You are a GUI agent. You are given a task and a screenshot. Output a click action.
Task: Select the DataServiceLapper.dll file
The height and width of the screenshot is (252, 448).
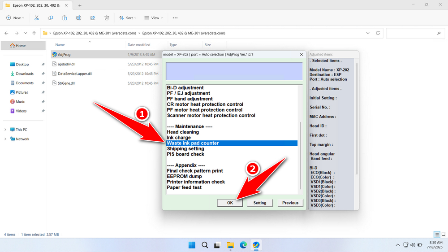74,74
